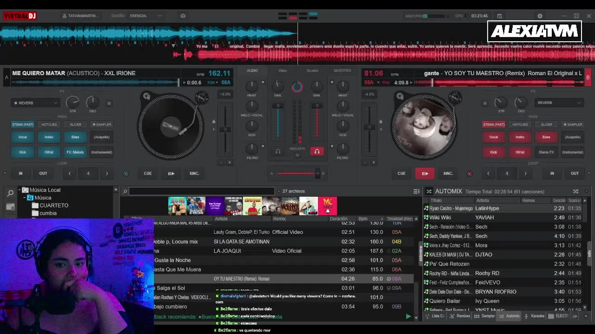
Task: Play or pause deck B
Action: point(425,173)
